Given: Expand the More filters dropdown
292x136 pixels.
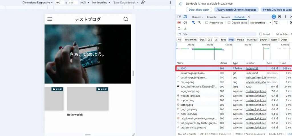Looking at the screenshot, I should pyautogui.click(x=284, y=34).
